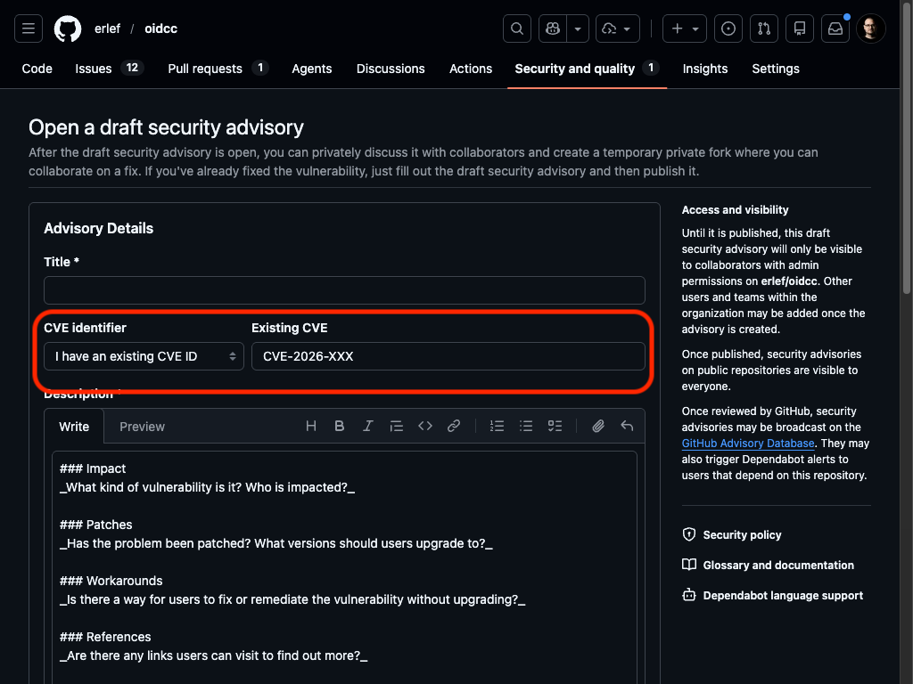Insert a link with the chain icon
Screen dimensions: 913x684
[454, 427]
